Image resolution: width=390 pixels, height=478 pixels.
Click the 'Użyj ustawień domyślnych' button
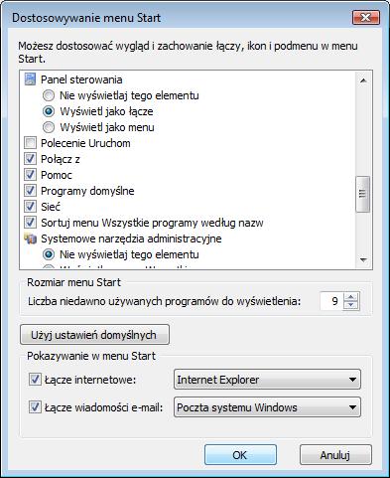94,335
